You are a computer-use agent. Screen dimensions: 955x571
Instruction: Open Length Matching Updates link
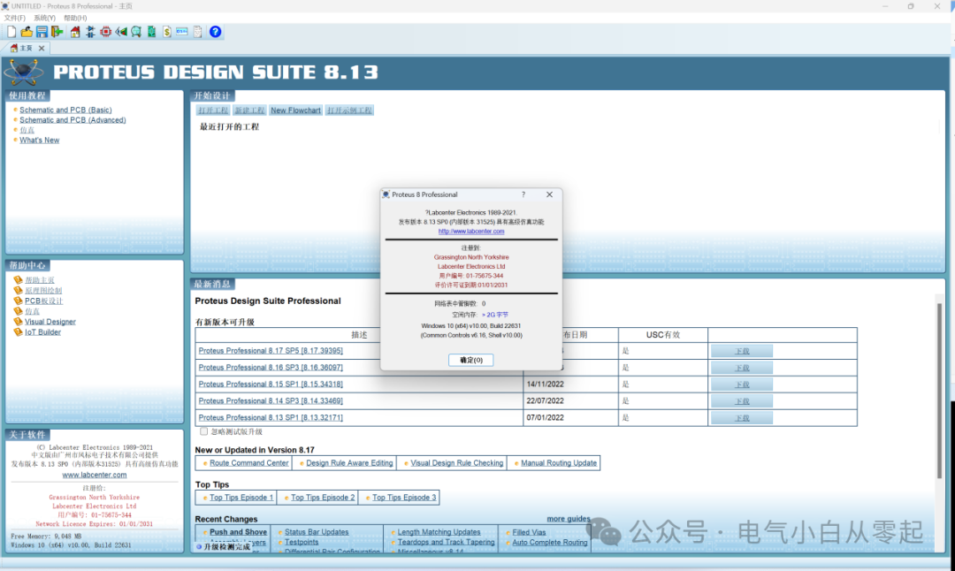[439, 532]
